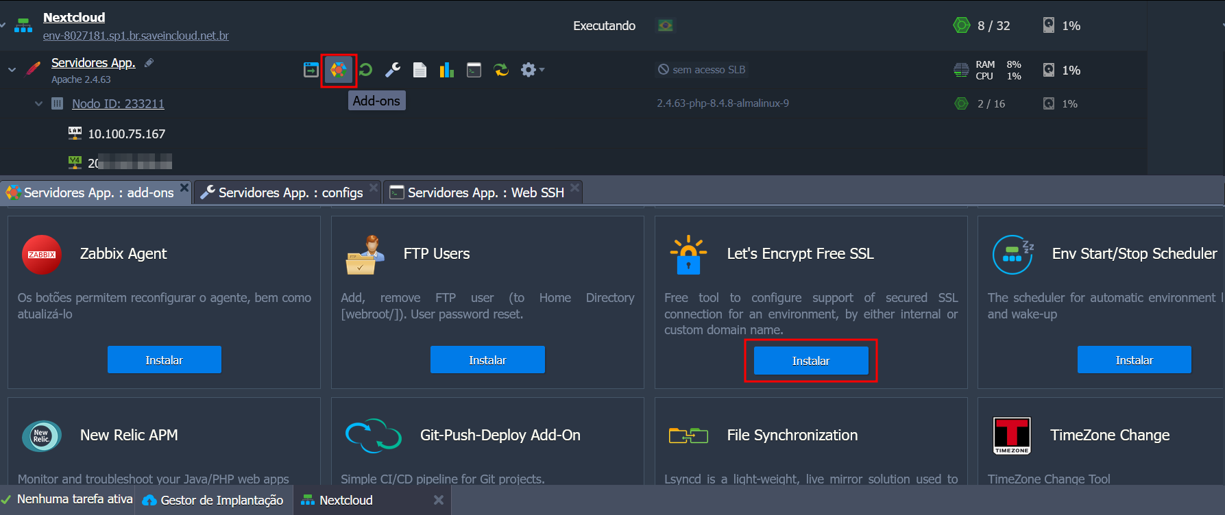Viewport: 1225px width, 515px height.
Task: Click the cloudlets hexagon icon showing 8 / 32
Action: pos(962,25)
